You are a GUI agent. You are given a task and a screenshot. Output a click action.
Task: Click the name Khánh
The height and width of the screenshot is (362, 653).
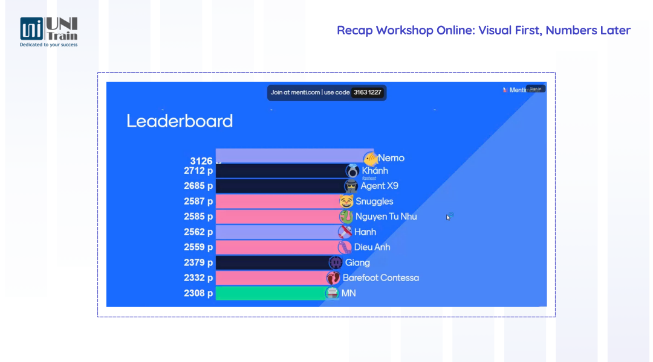coord(375,170)
